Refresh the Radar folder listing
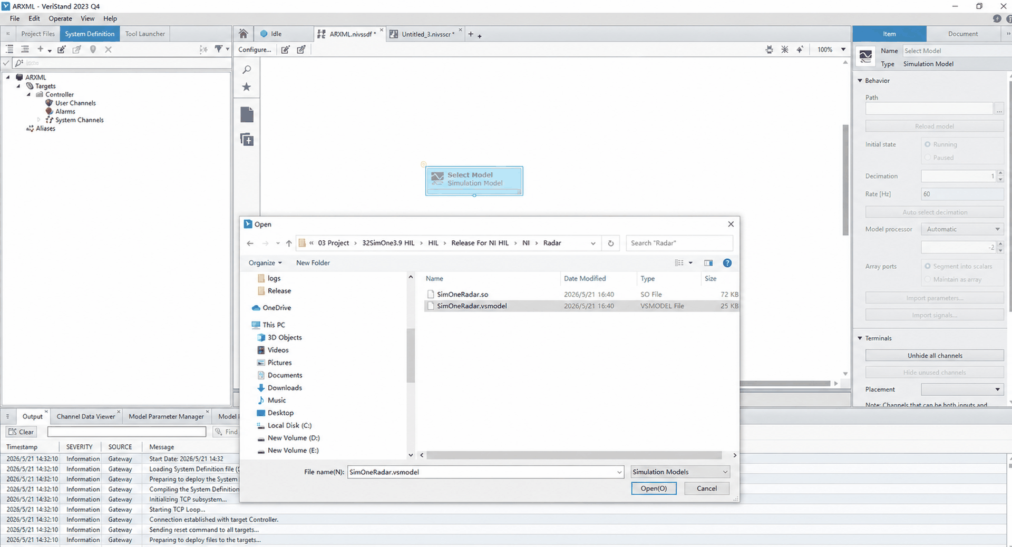This screenshot has width=1012, height=547. pyautogui.click(x=611, y=243)
